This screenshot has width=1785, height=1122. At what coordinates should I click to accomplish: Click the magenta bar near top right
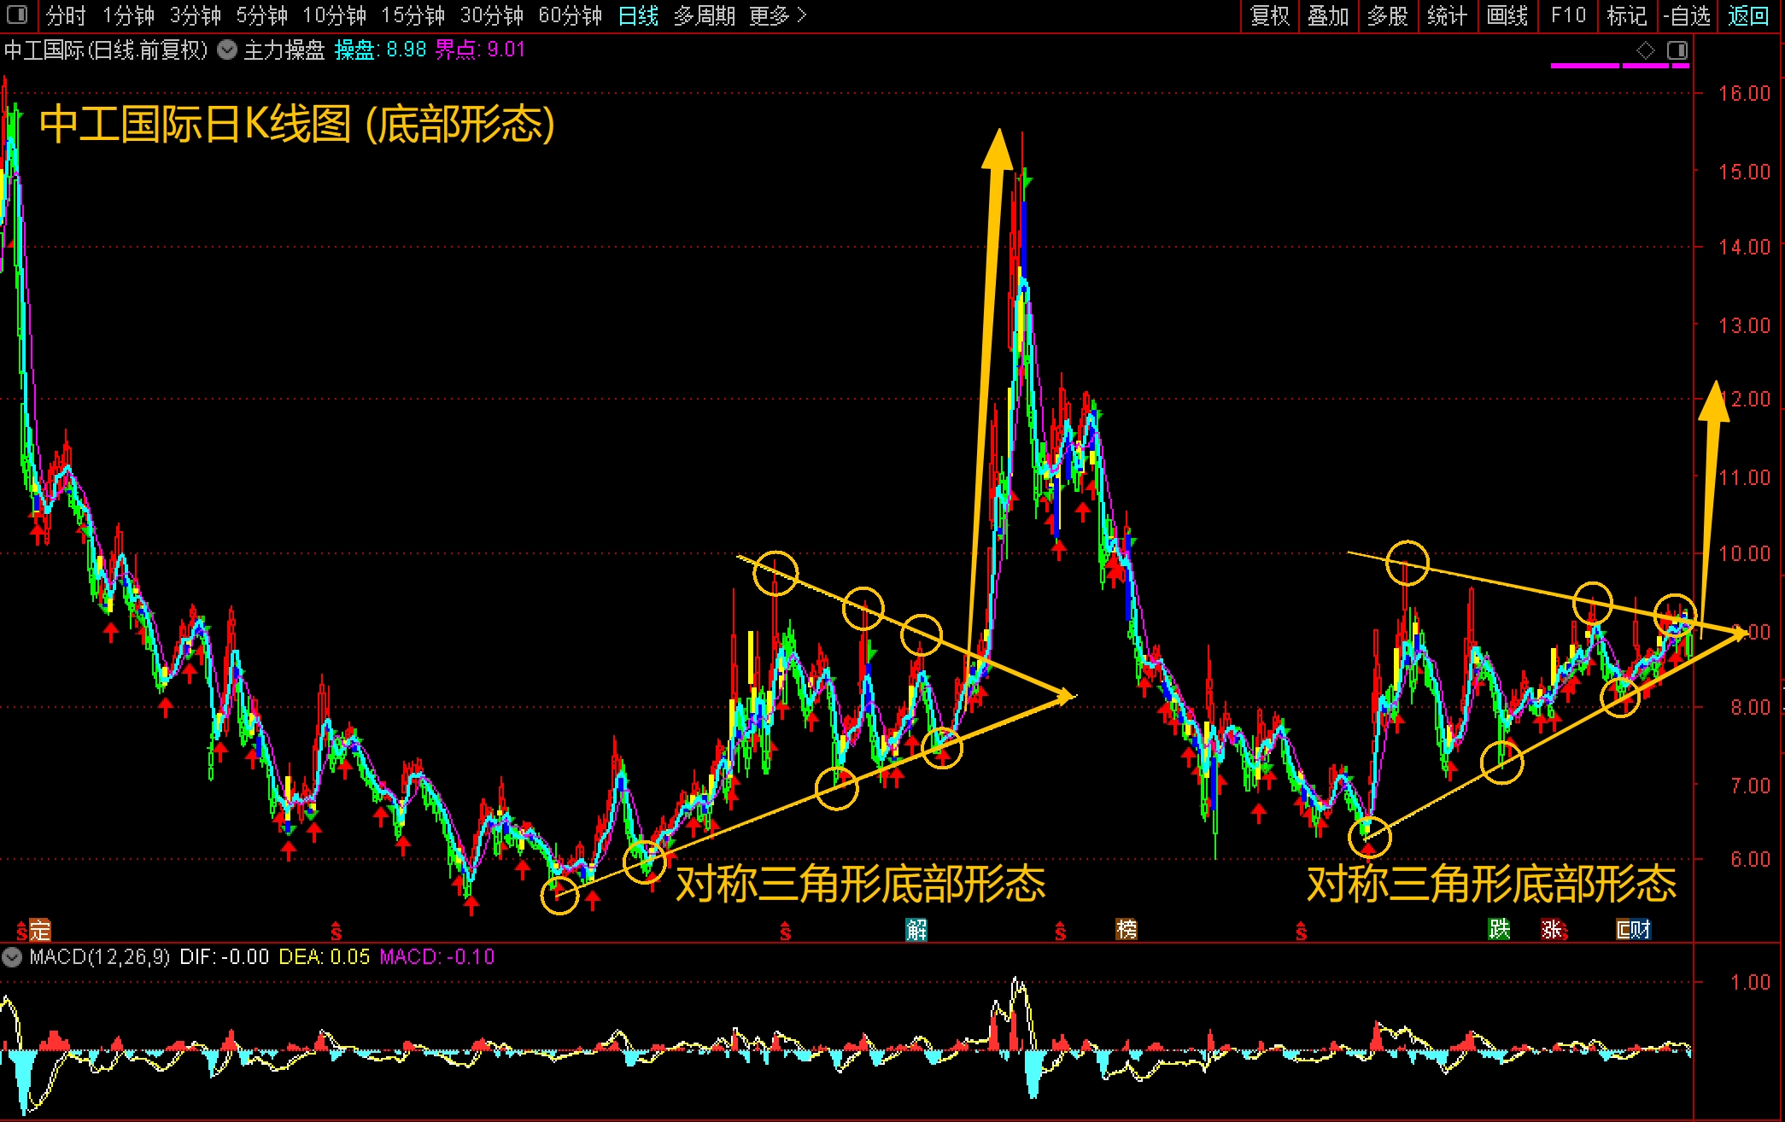click(x=1585, y=65)
